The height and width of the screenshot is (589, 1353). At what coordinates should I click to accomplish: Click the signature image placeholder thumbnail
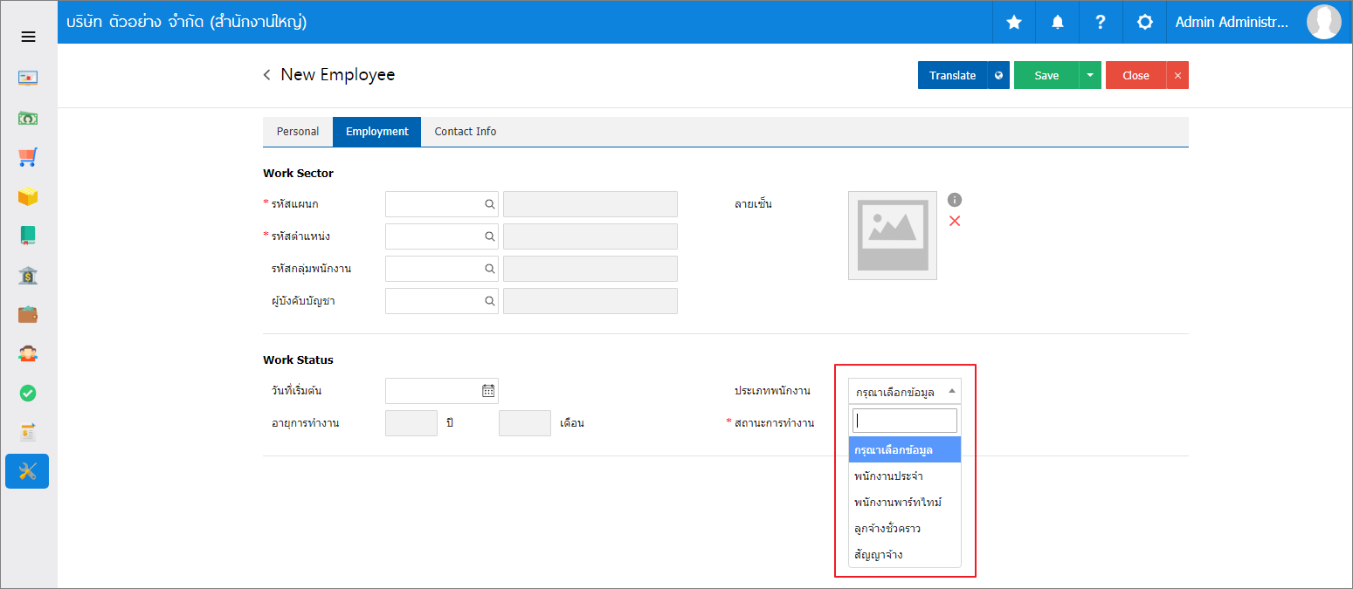tap(893, 236)
